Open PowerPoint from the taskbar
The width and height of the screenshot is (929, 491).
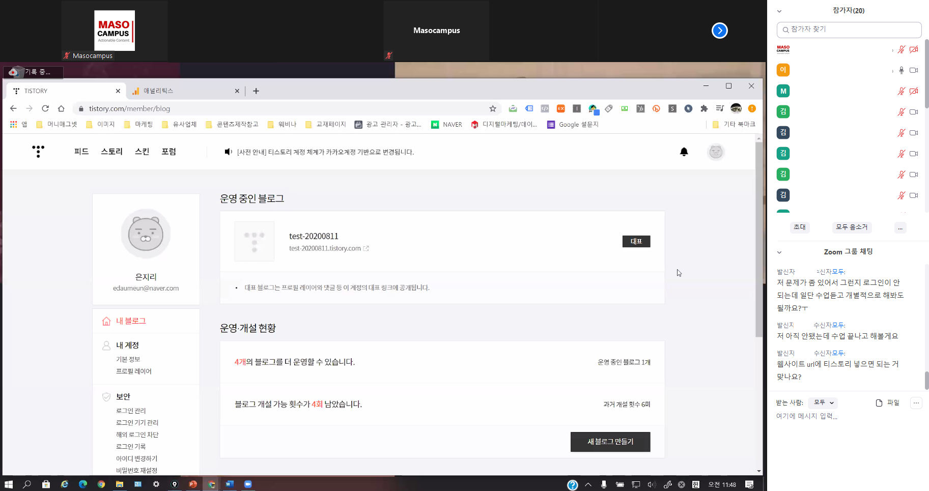[x=193, y=484]
